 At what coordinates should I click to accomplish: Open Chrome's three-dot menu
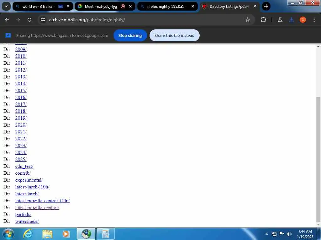[314, 20]
